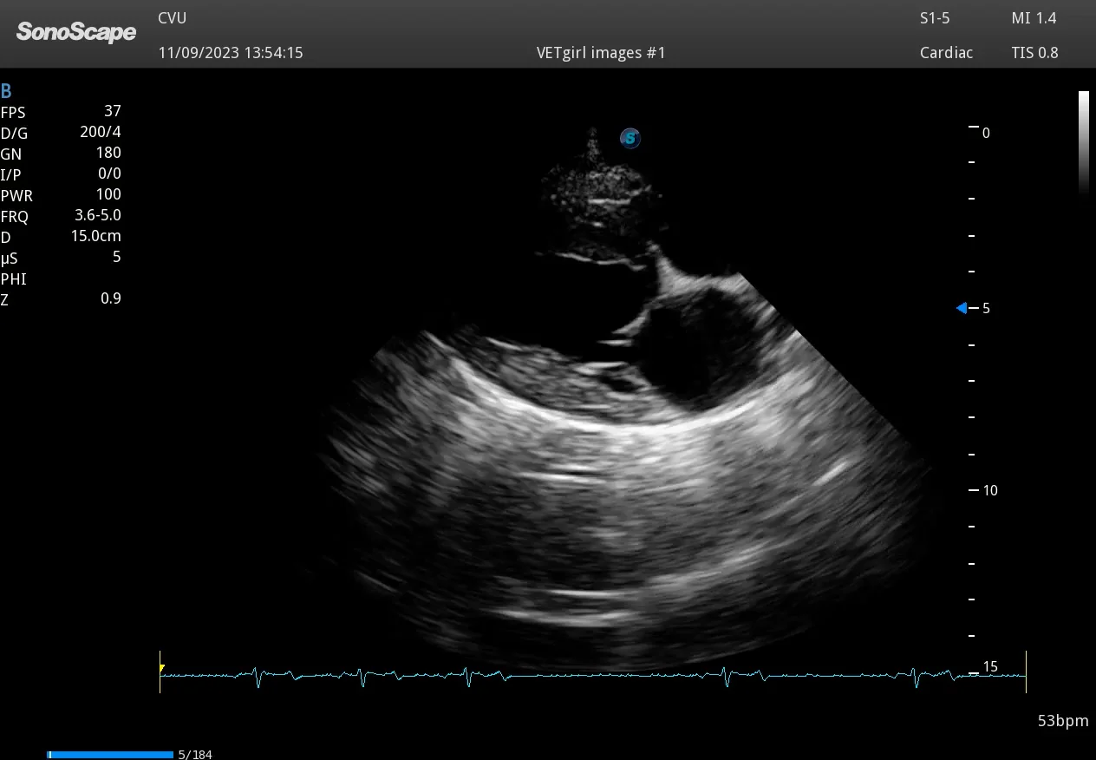This screenshot has height=760, width=1096.
Task: Click the blue focus position triangle marker
Action: click(961, 308)
